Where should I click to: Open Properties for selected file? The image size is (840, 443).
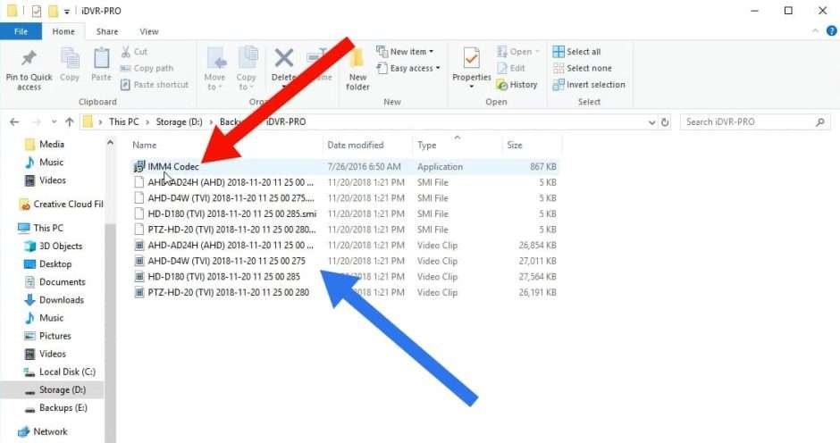coord(472,67)
